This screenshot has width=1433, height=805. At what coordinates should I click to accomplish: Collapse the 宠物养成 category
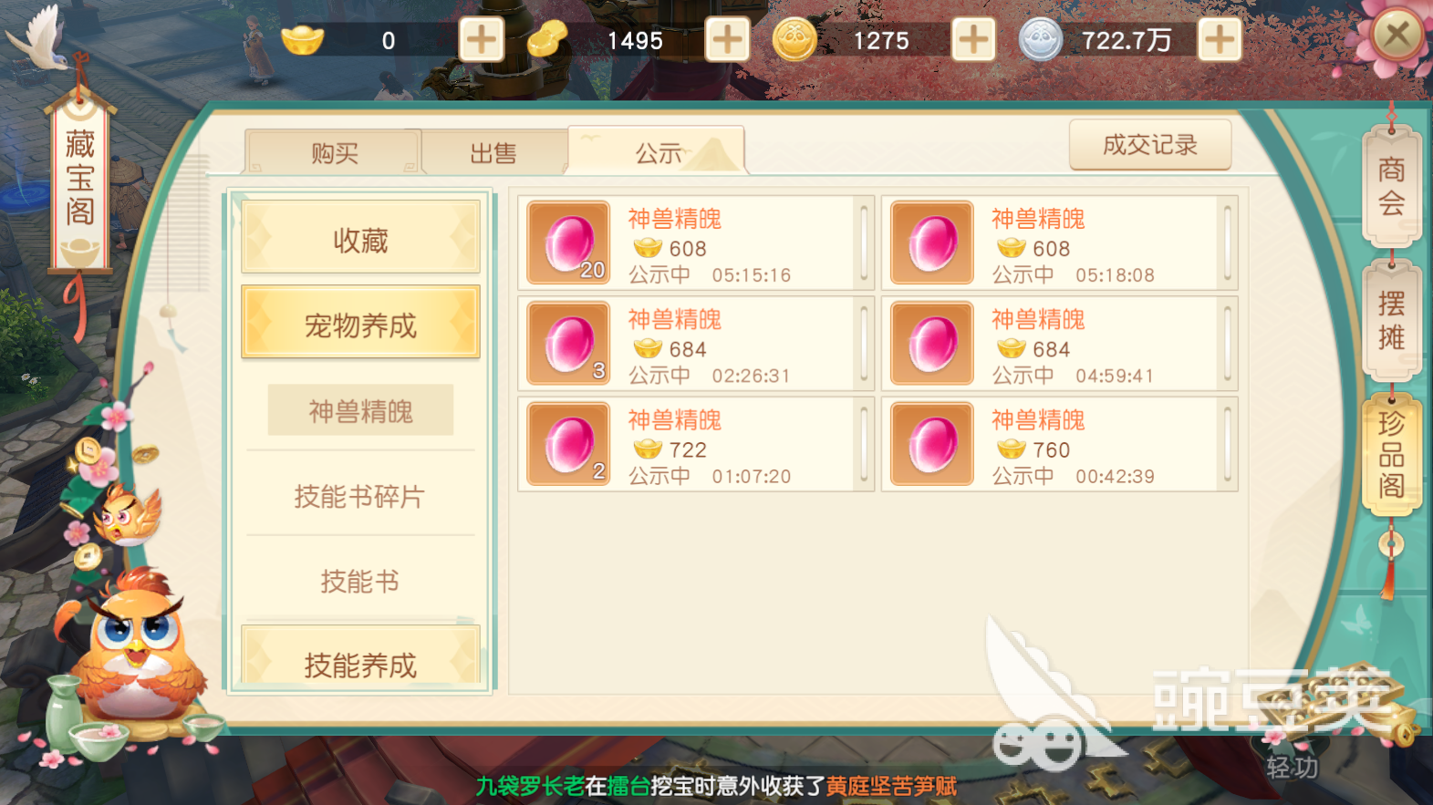coord(360,323)
